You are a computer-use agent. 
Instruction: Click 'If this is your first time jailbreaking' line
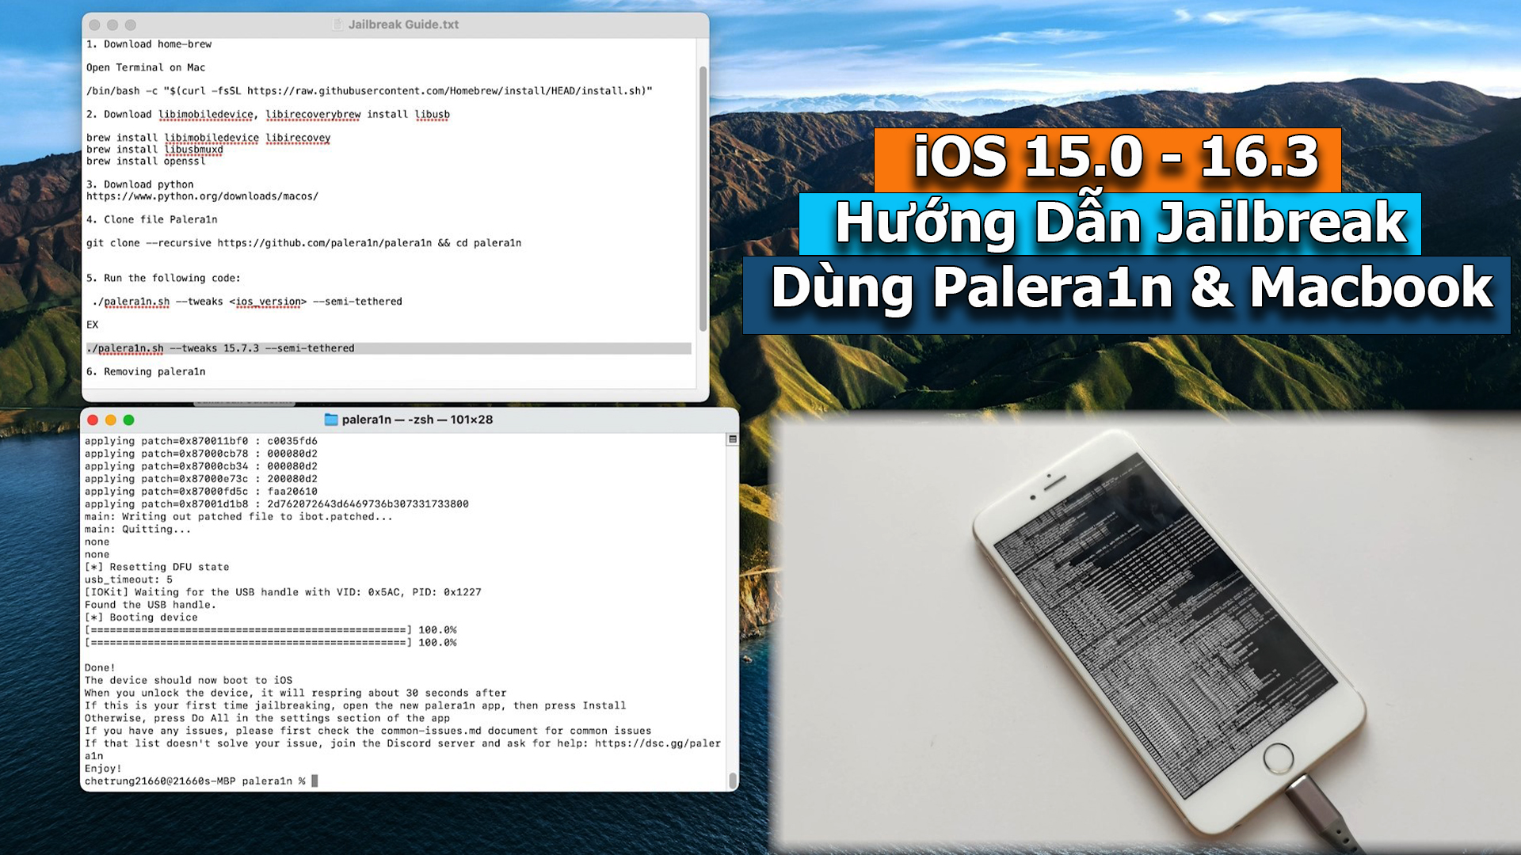click(356, 706)
